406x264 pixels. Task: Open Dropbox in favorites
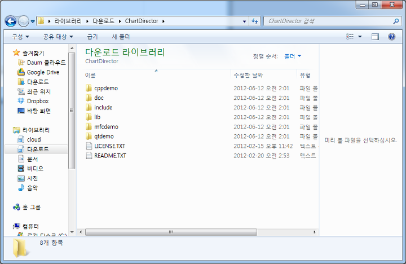click(33, 101)
